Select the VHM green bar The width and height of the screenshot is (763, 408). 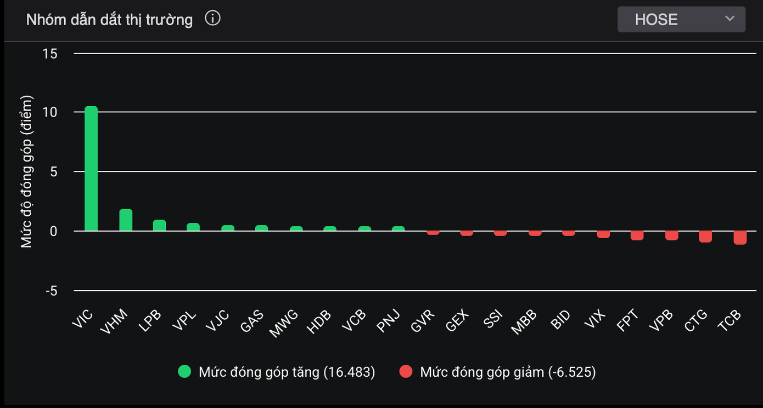click(x=126, y=220)
